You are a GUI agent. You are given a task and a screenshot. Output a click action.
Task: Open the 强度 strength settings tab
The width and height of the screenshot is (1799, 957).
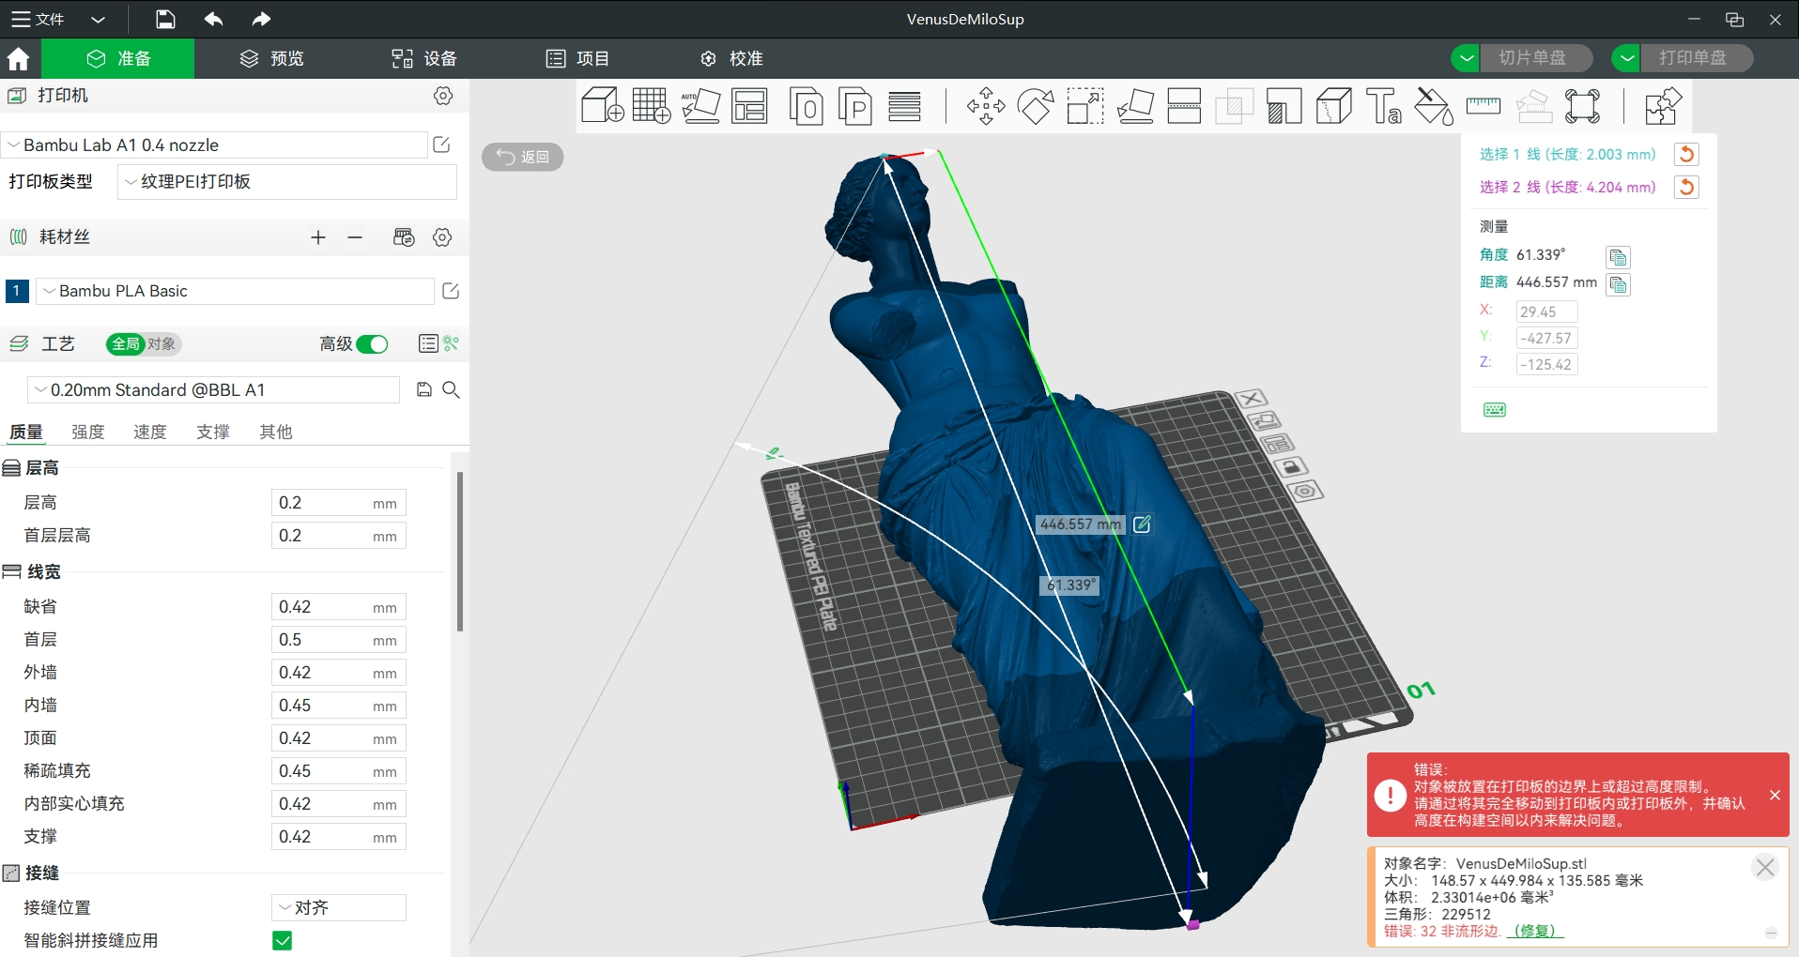click(x=88, y=432)
